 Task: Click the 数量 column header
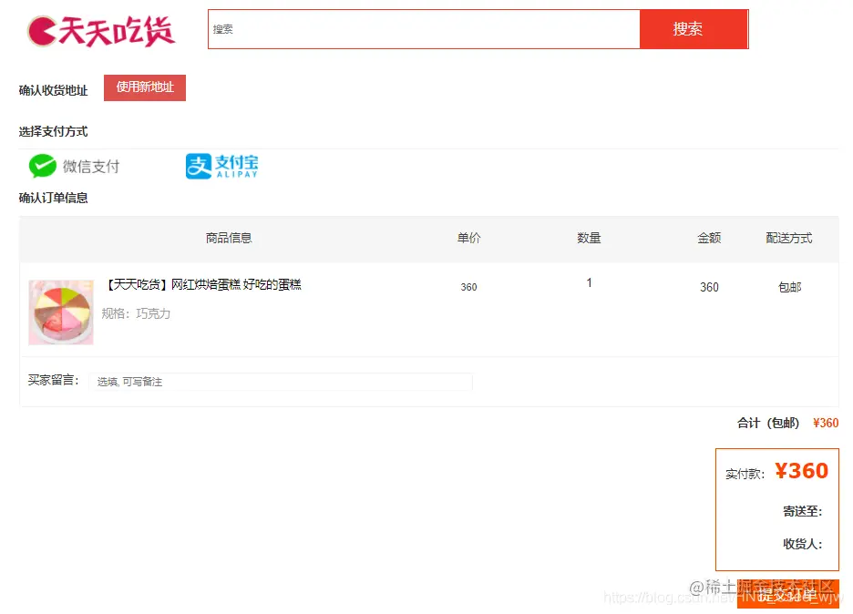tap(589, 238)
